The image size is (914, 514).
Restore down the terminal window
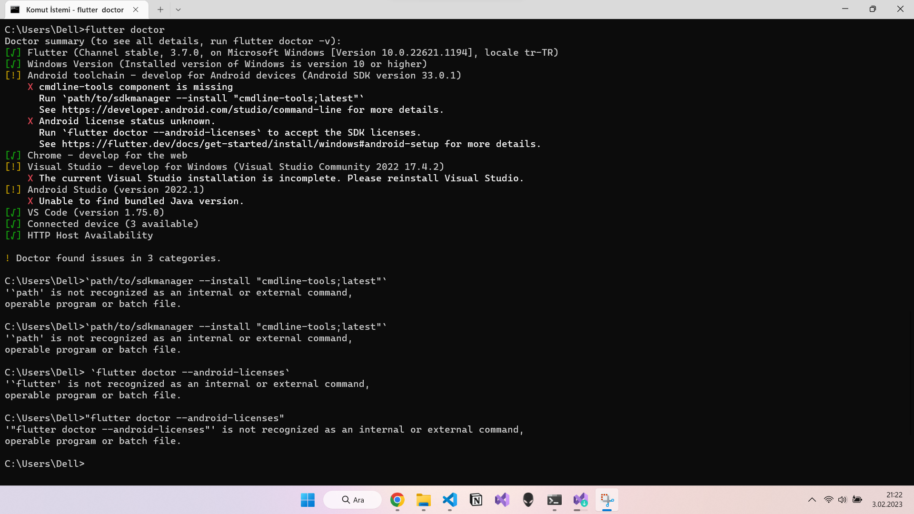(873, 10)
